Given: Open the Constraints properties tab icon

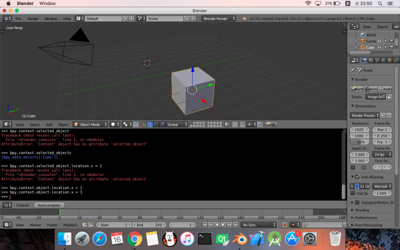Looking at the screenshot, I should (396, 61).
